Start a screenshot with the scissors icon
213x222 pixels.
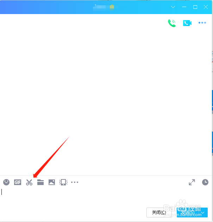pos(29,182)
